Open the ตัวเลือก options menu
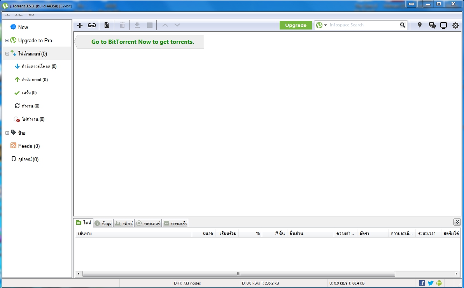The height and width of the screenshot is (288, 464). click(19, 15)
